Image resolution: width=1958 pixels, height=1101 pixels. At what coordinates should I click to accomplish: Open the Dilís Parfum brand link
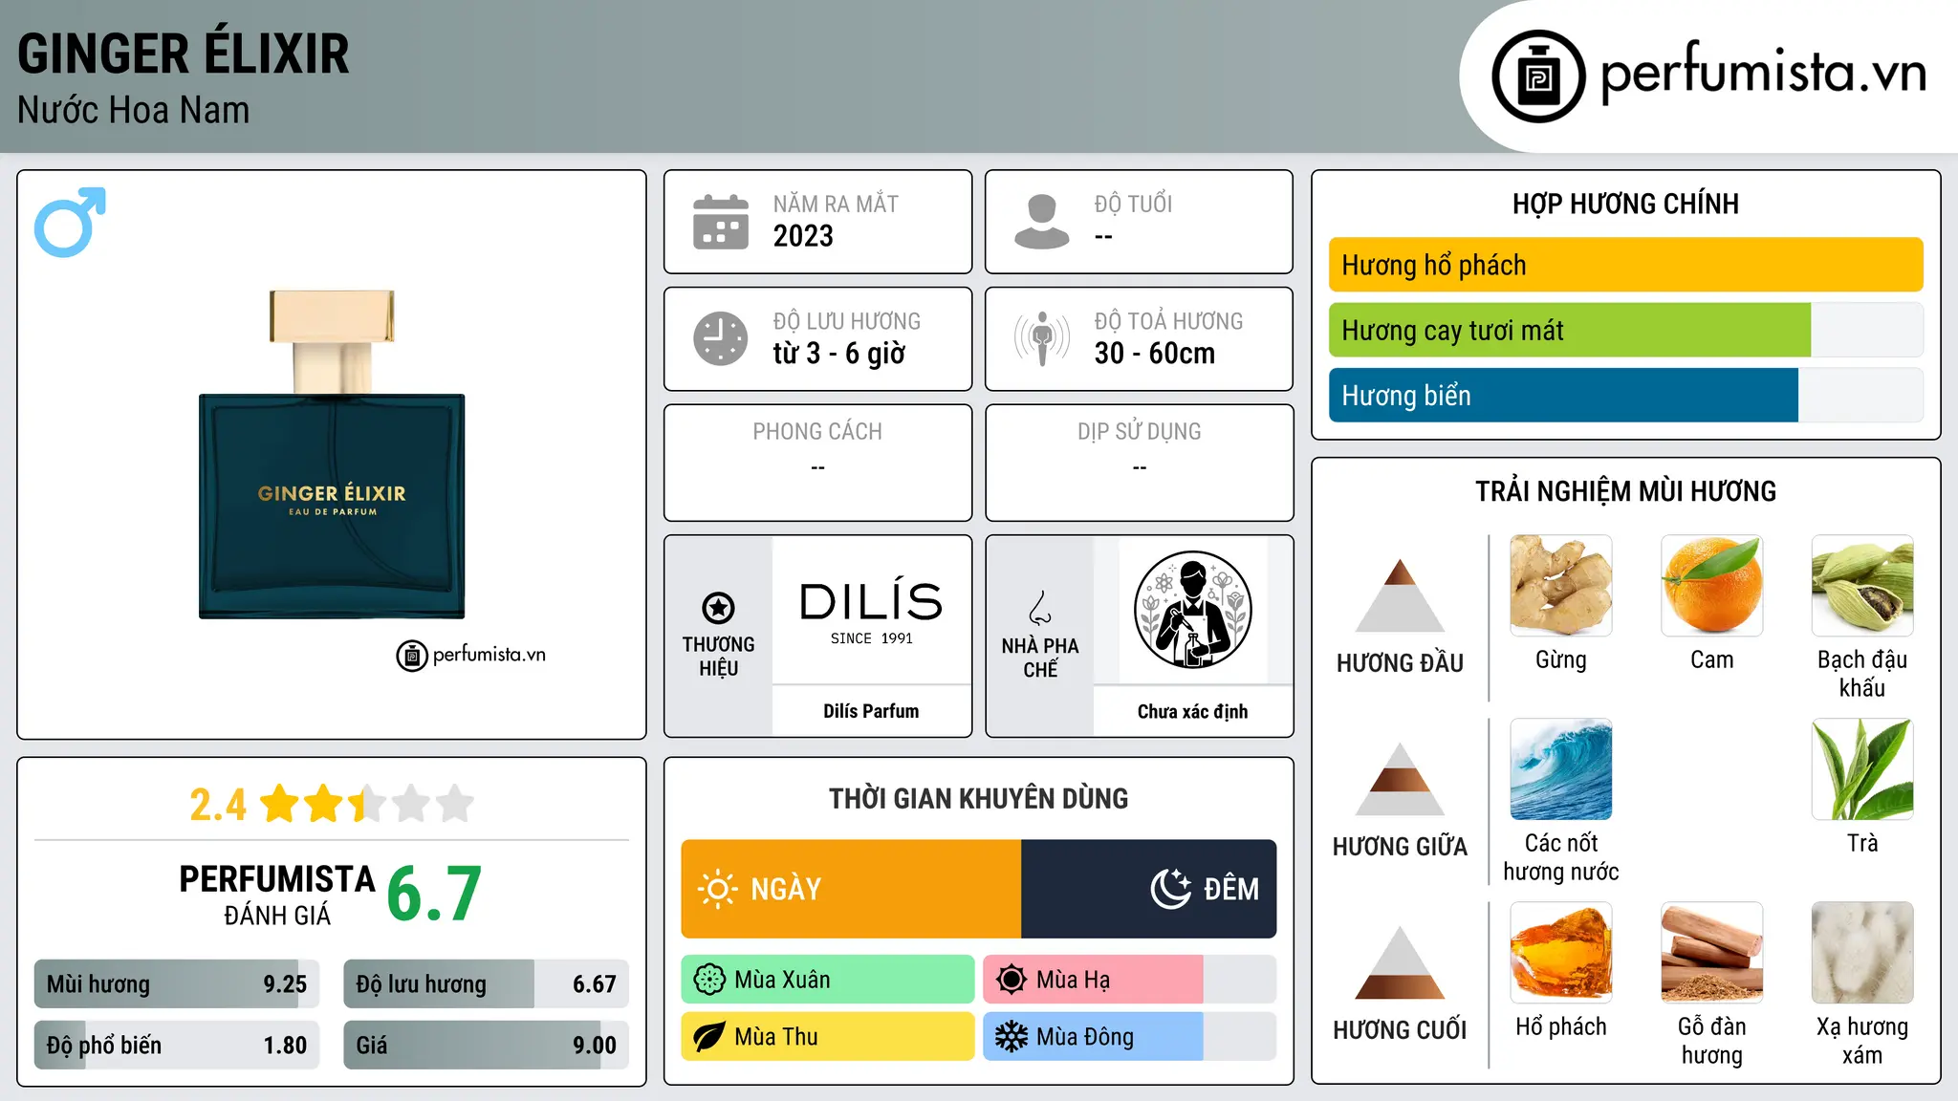[x=871, y=711]
